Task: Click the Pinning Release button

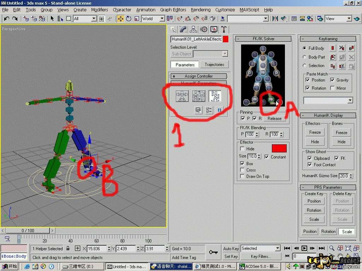Action: pos(274,119)
